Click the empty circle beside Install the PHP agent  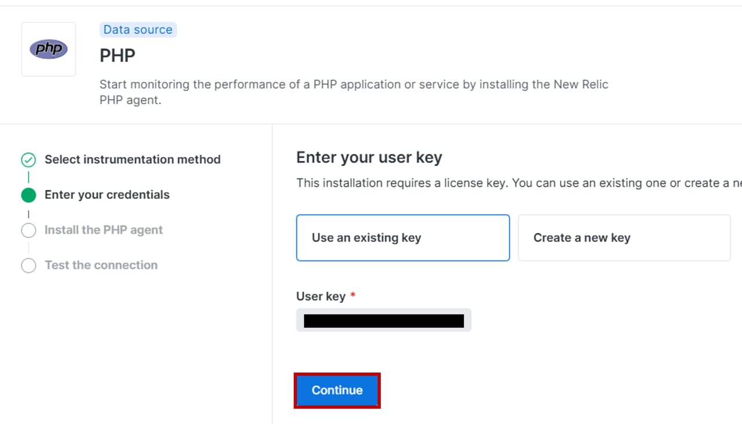point(28,231)
